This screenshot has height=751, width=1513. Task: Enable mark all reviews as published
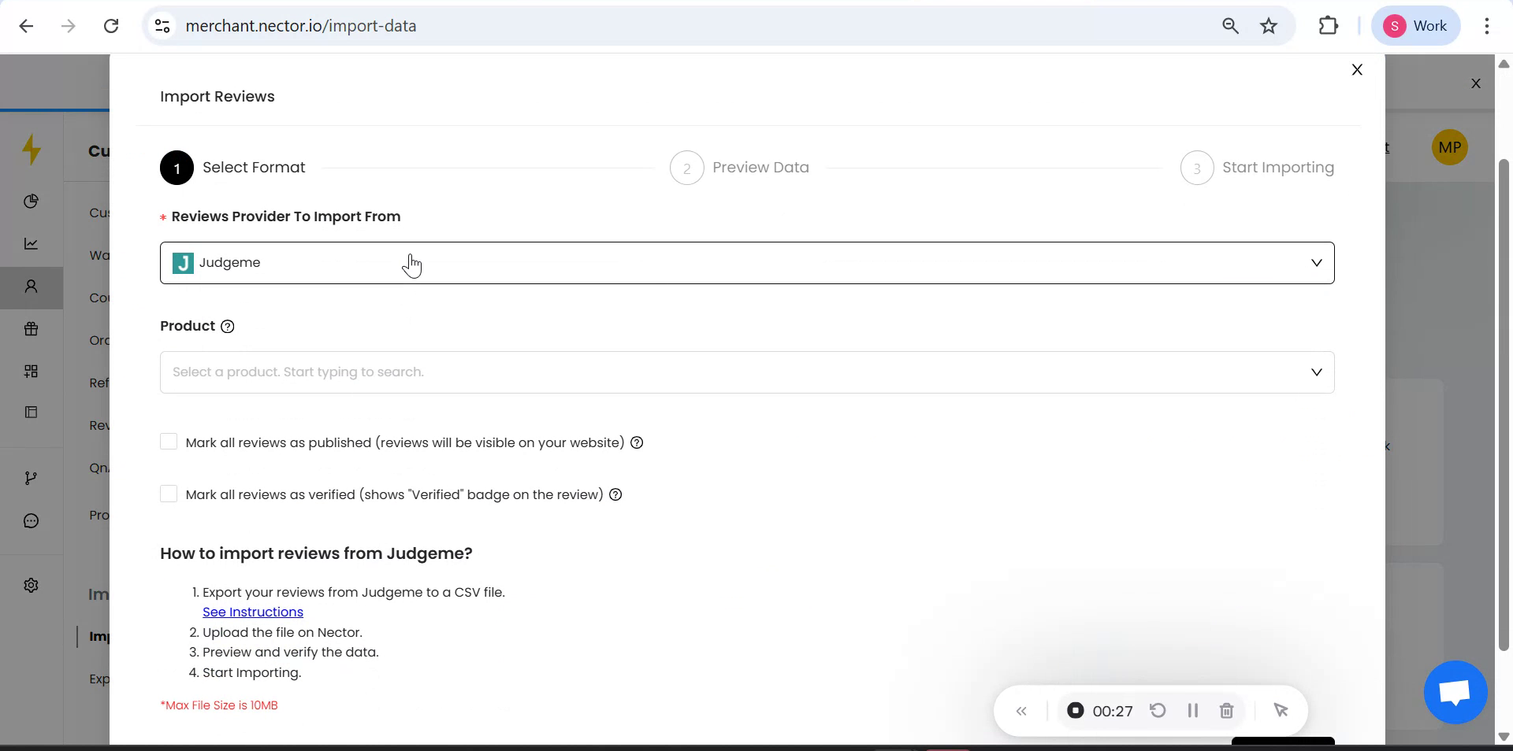(169, 442)
